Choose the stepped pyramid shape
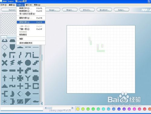This screenshot has width=151, height=114. [5, 86]
